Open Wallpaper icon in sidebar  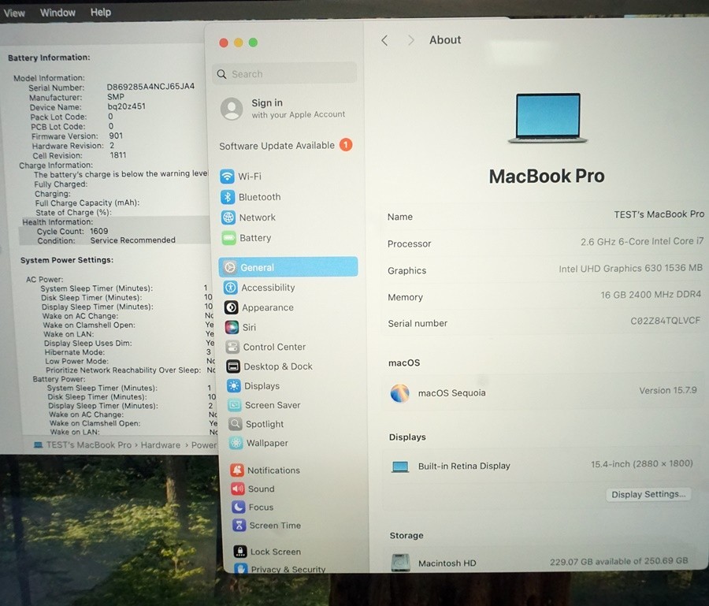pyautogui.click(x=236, y=443)
